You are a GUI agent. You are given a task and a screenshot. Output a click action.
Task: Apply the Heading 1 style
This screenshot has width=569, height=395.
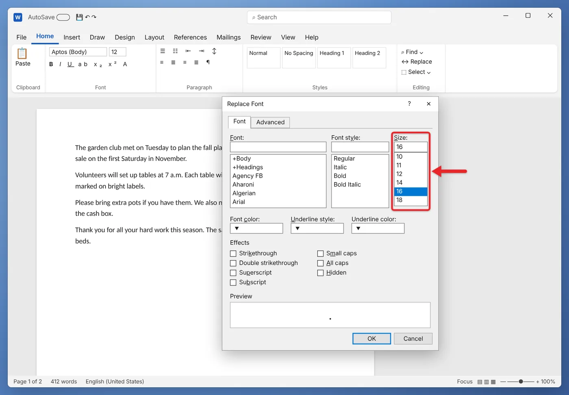tap(334, 58)
